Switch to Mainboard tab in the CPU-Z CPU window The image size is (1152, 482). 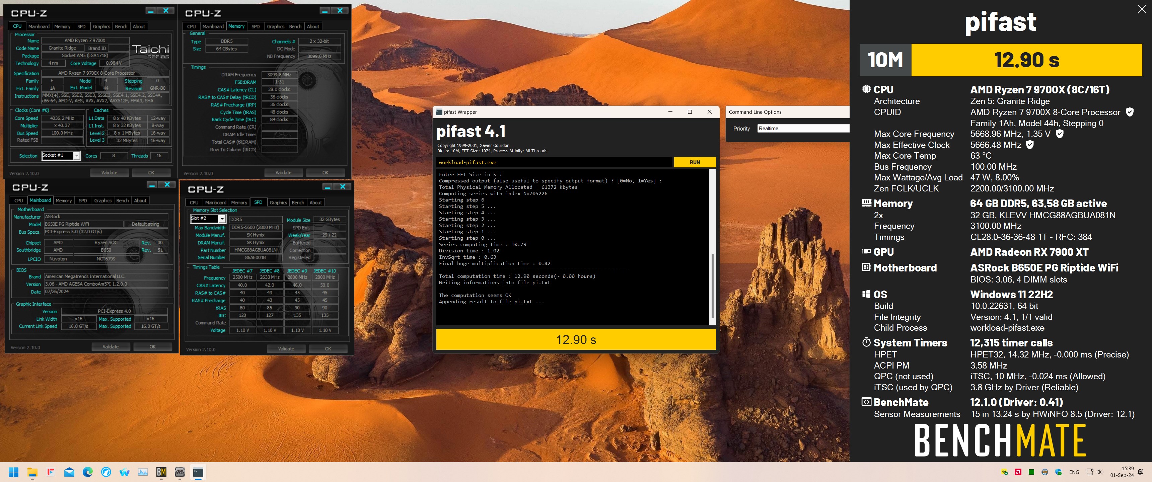[x=39, y=26]
